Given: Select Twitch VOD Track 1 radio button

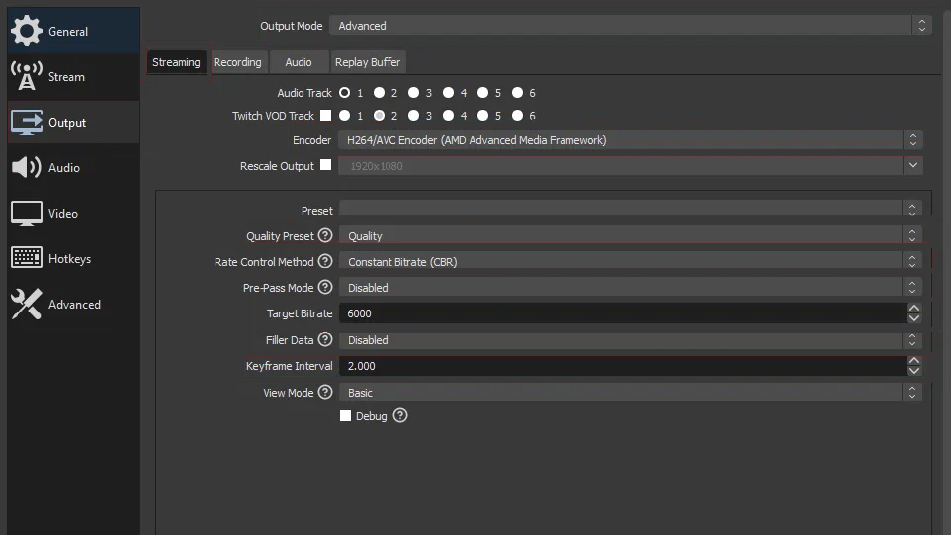Looking at the screenshot, I should [344, 116].
